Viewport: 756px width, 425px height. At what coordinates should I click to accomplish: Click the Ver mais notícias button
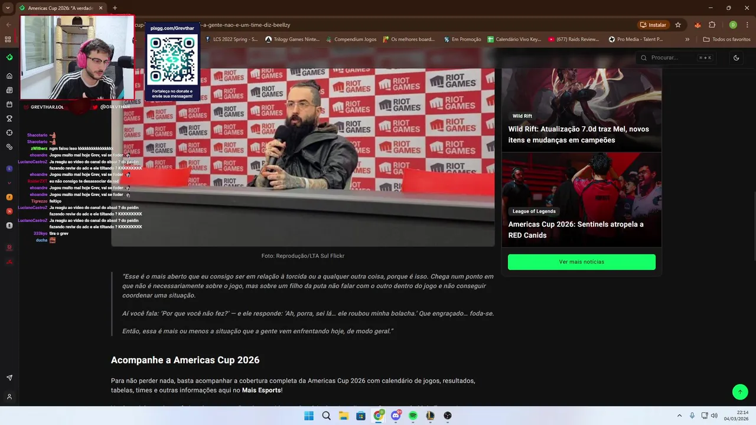pos(582,262)
